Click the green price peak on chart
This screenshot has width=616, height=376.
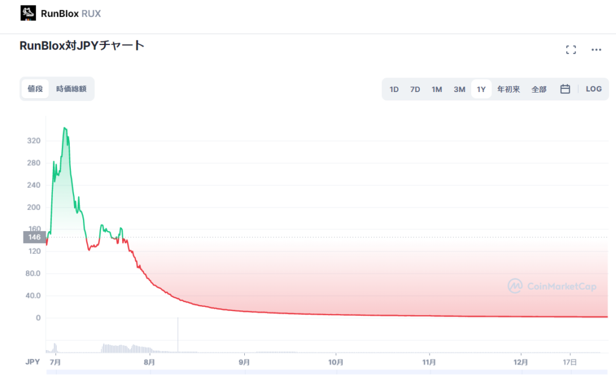pyautogui.click(x=65, y=128)
